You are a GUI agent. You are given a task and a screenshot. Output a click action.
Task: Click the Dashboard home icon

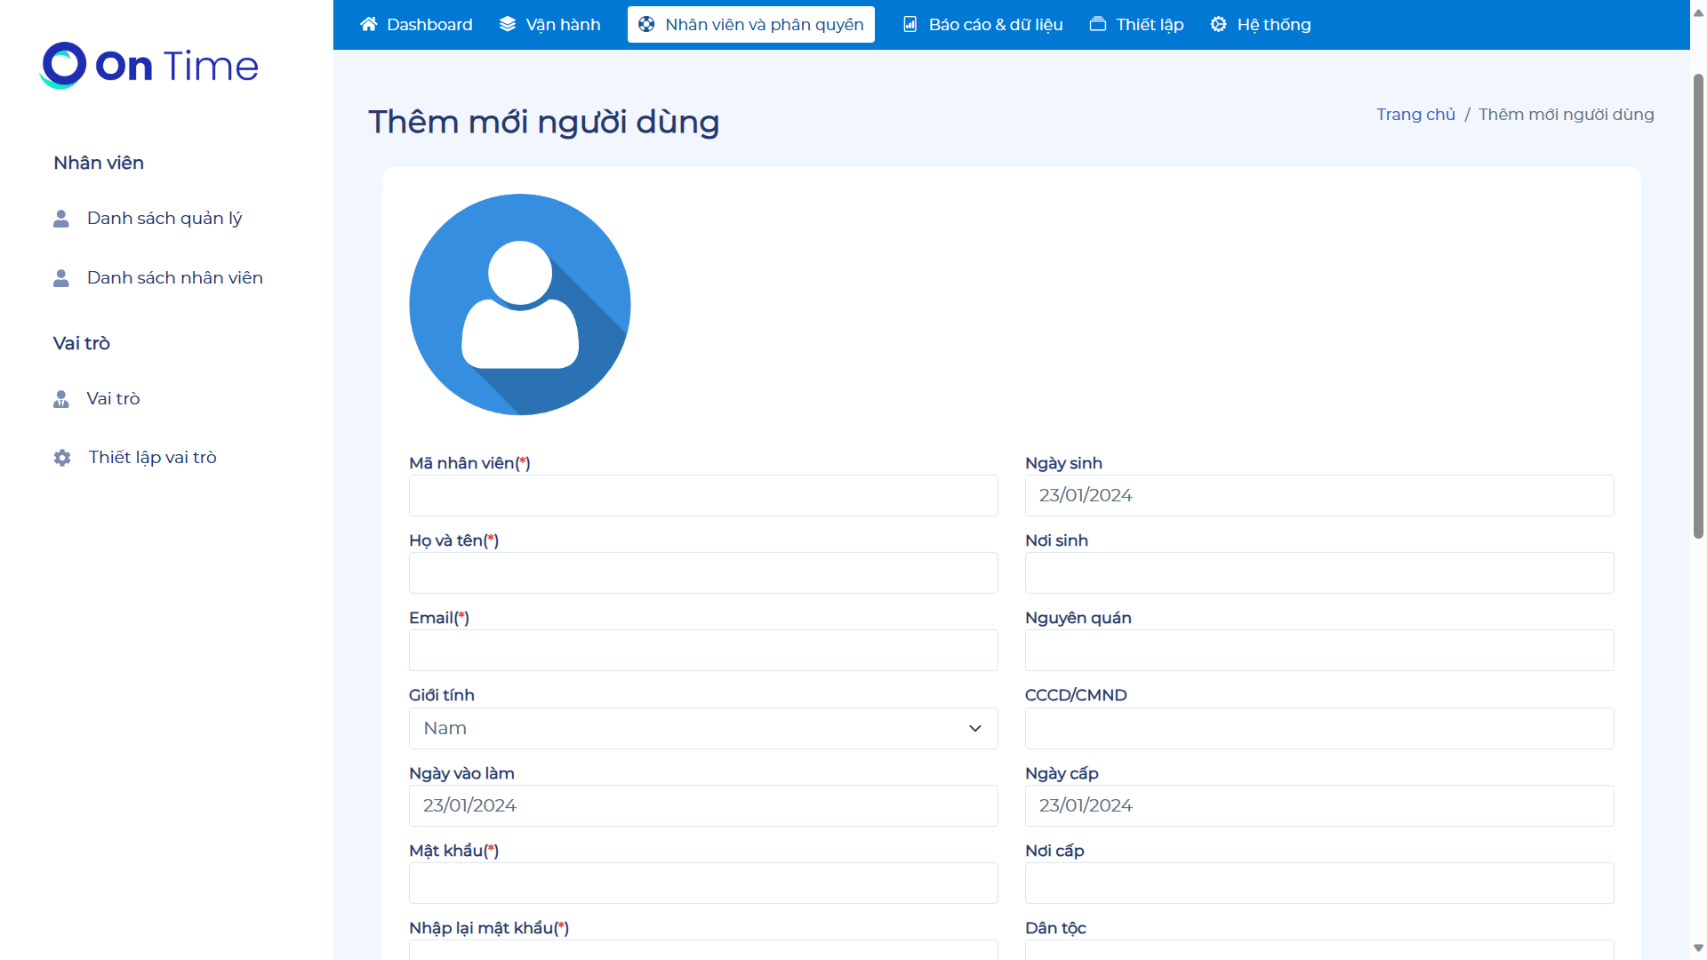(369, 24)
